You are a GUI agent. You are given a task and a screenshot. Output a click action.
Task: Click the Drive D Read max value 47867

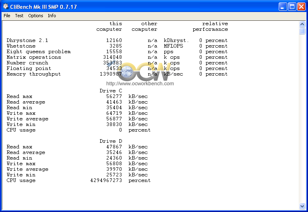pos(114,147)
